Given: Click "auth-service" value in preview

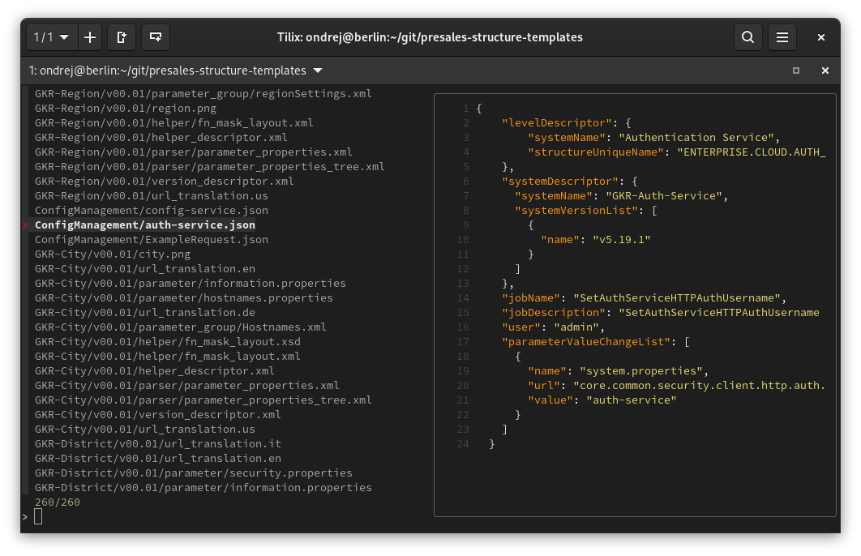Looking at the screenshot, I should (x=632, y=400).
